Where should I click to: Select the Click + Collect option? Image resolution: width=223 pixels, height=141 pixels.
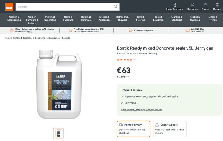[169, 129]
